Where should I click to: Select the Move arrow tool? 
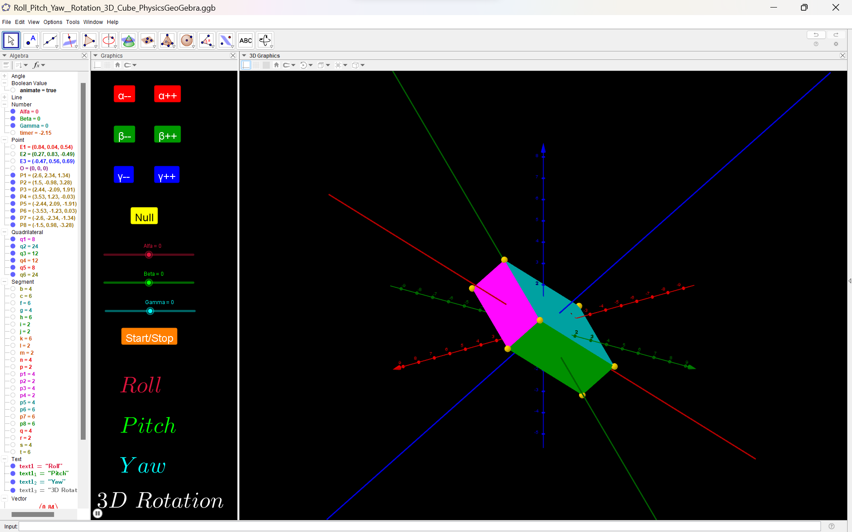11,40
